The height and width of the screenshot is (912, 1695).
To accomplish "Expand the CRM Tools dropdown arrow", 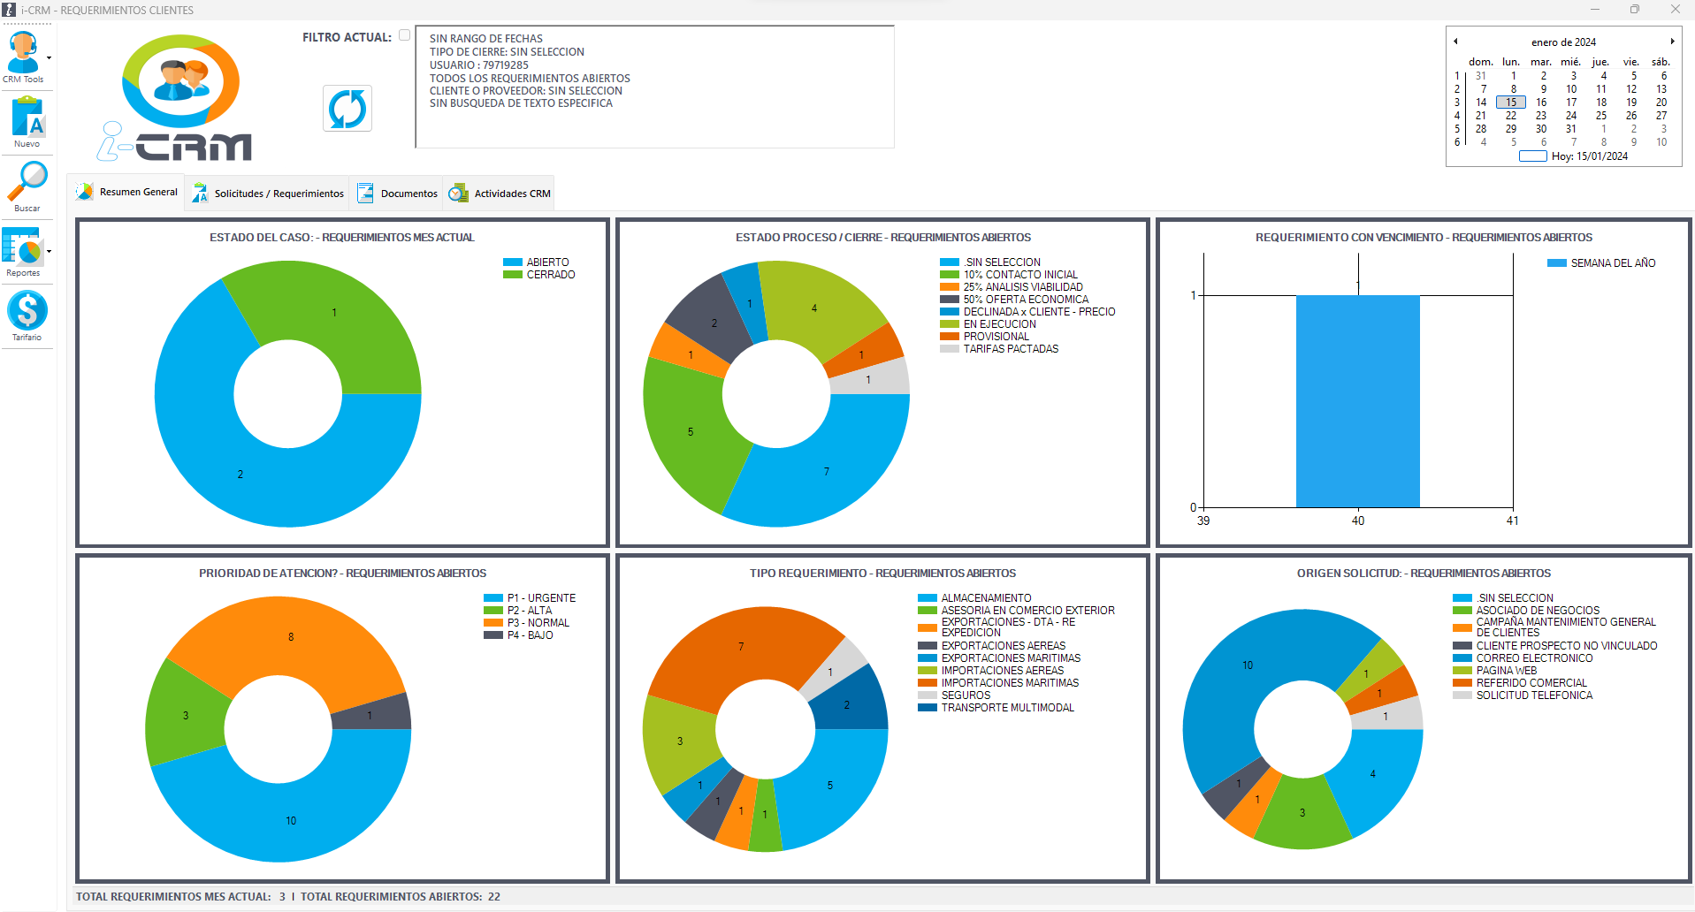I will [49, 58].
